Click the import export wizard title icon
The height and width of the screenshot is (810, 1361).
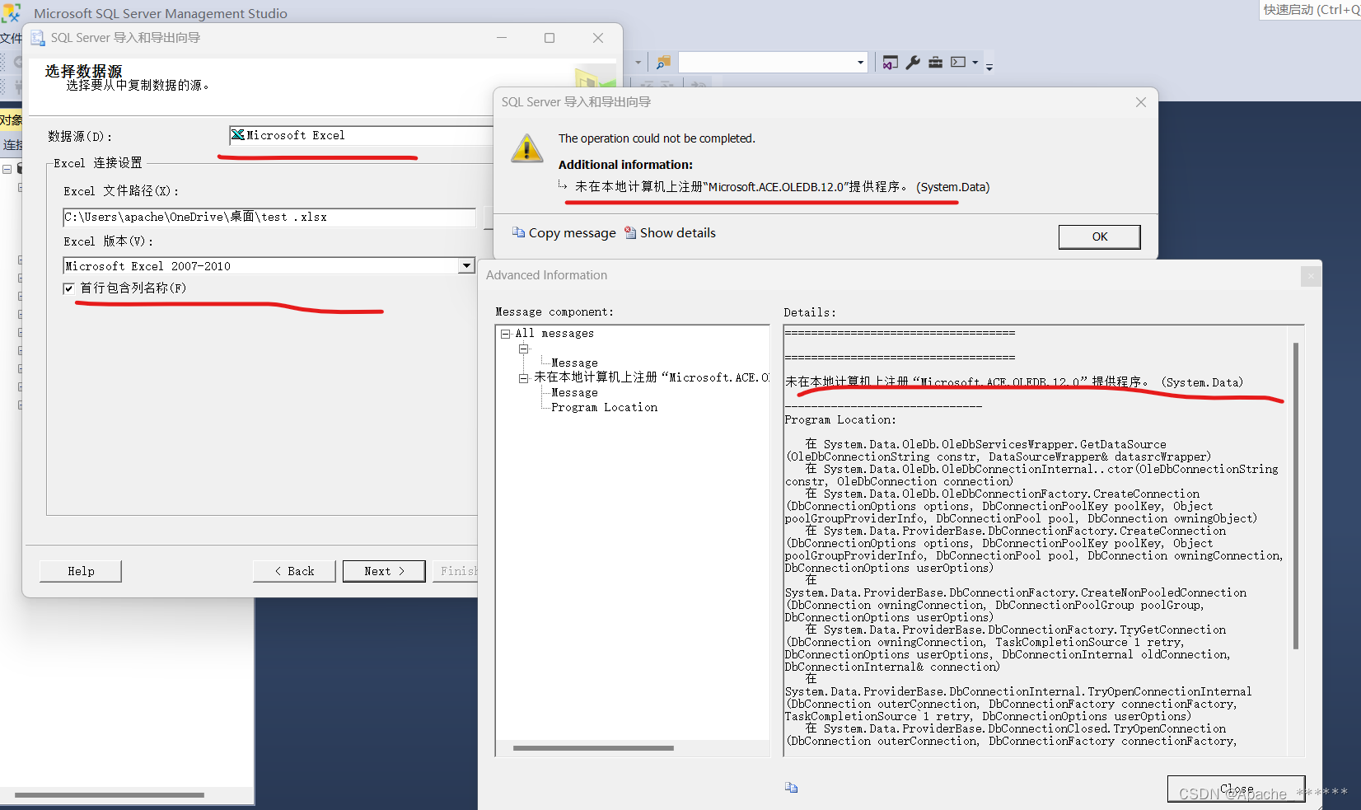[38, 38]
